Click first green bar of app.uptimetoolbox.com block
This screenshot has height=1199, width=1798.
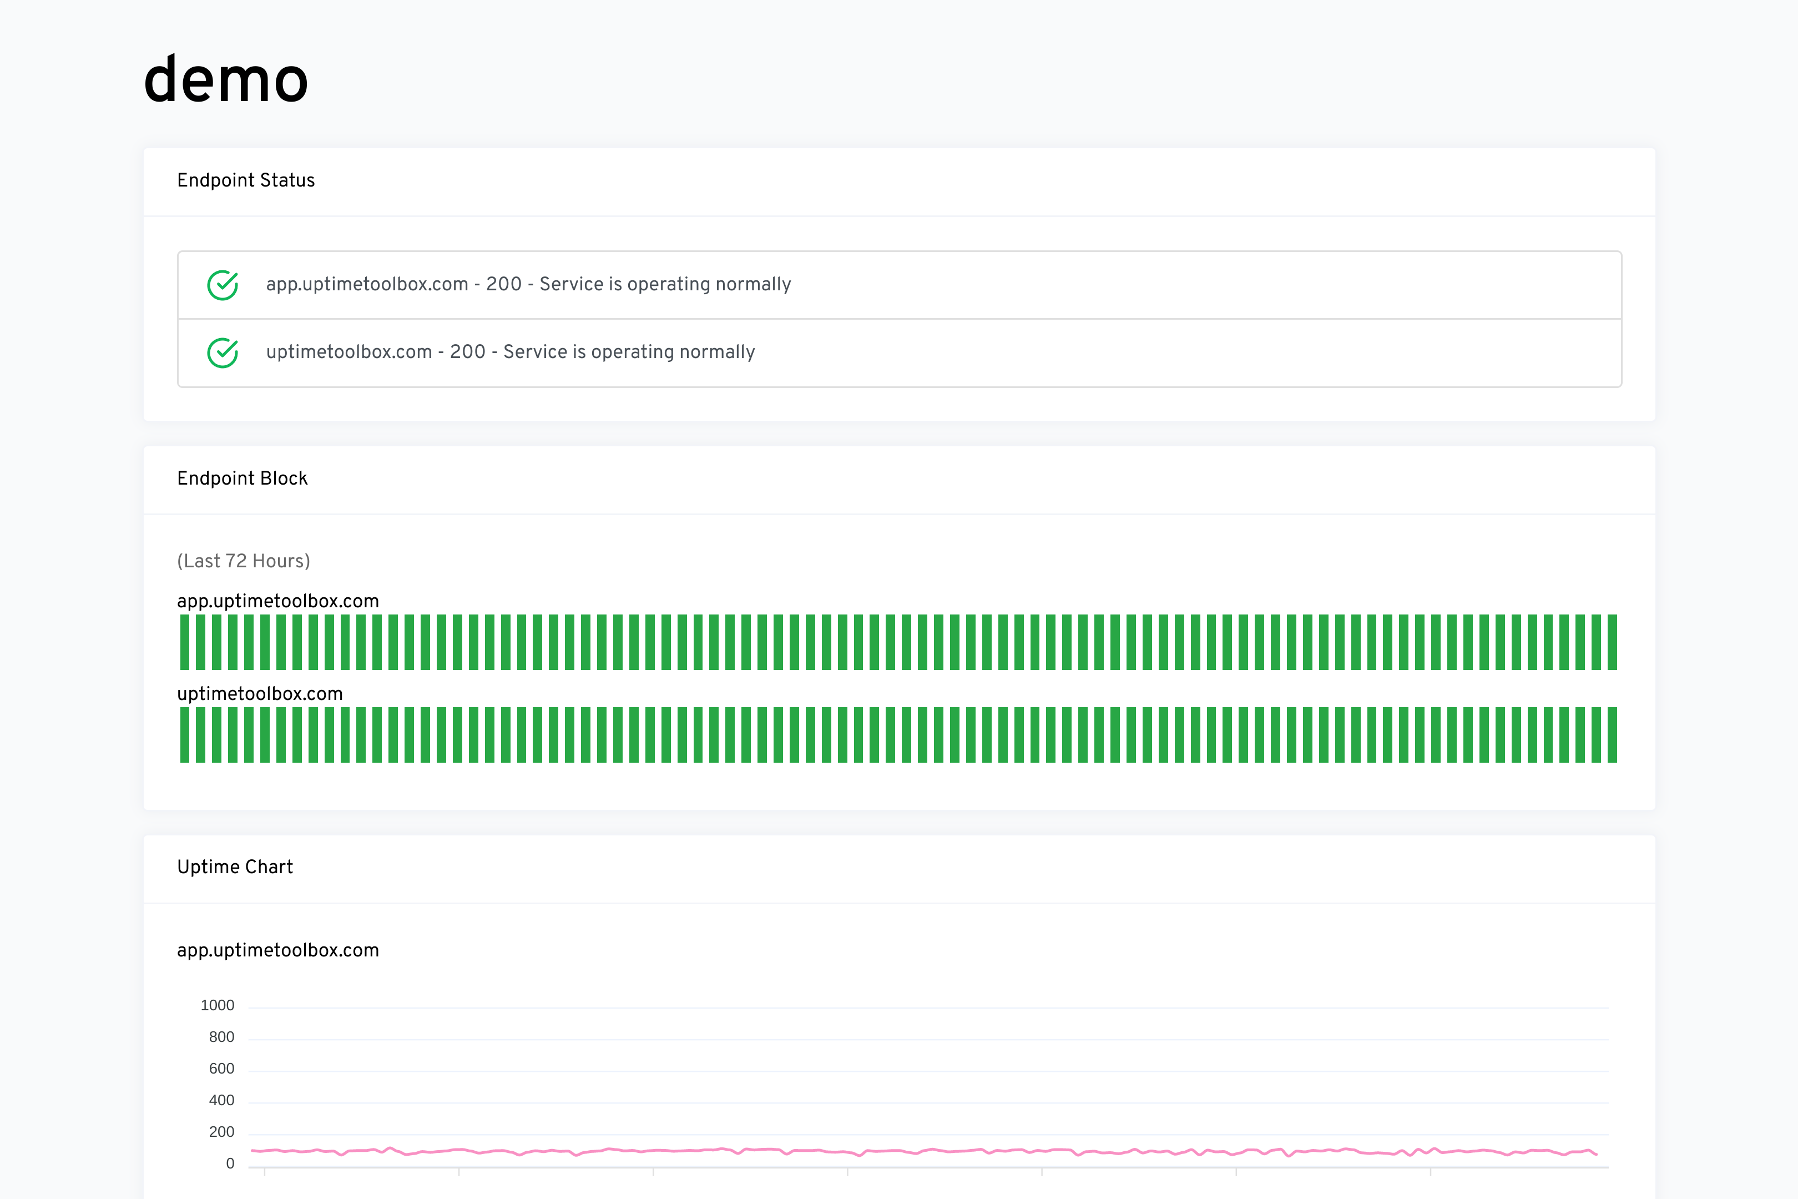coord(184,642)
